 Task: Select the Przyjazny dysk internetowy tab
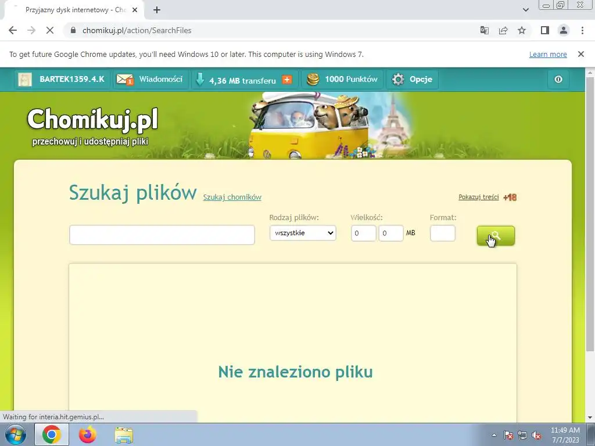pos(75,10)
